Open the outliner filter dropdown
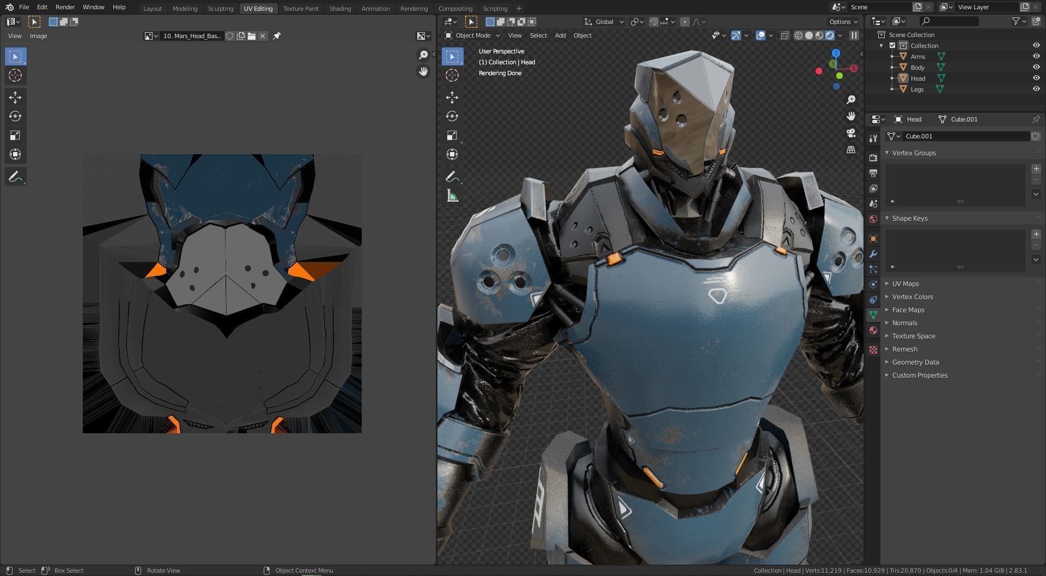1046x576 pixels. tap(1019, 21)
